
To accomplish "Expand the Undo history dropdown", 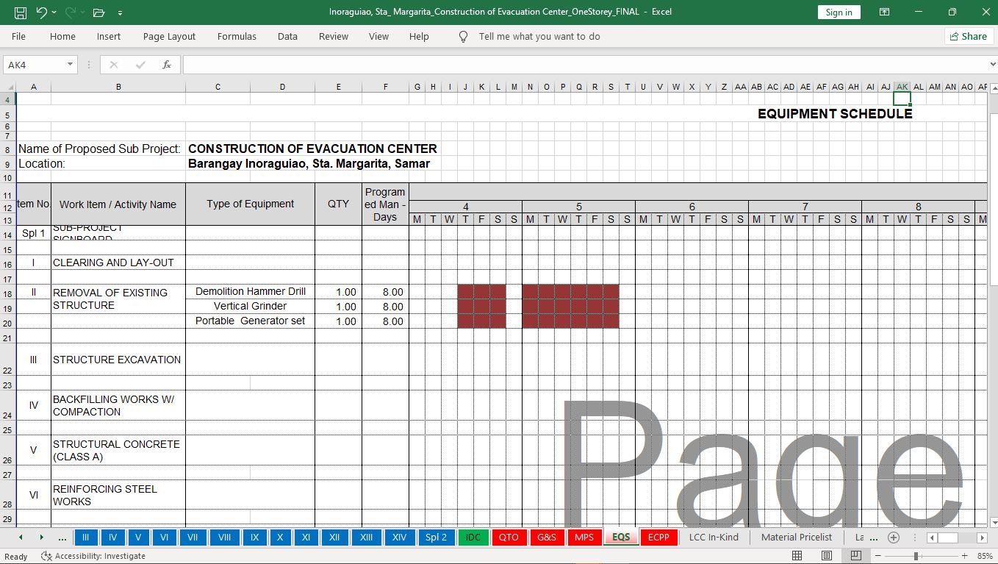I will click(x=54, y=13).
